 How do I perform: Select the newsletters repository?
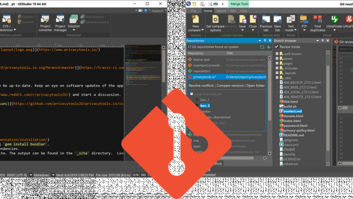click(x=227, y=71)
